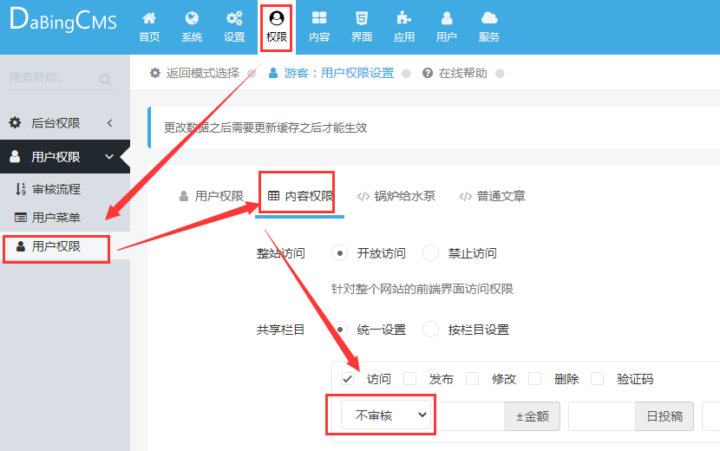Expand 后台权限 with its left chevron
Image resolution: width=720 pixels, height=451 pixels.
coord(110,122)
